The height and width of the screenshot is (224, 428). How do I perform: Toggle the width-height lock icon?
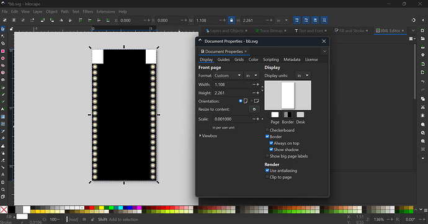pos(231,20)
